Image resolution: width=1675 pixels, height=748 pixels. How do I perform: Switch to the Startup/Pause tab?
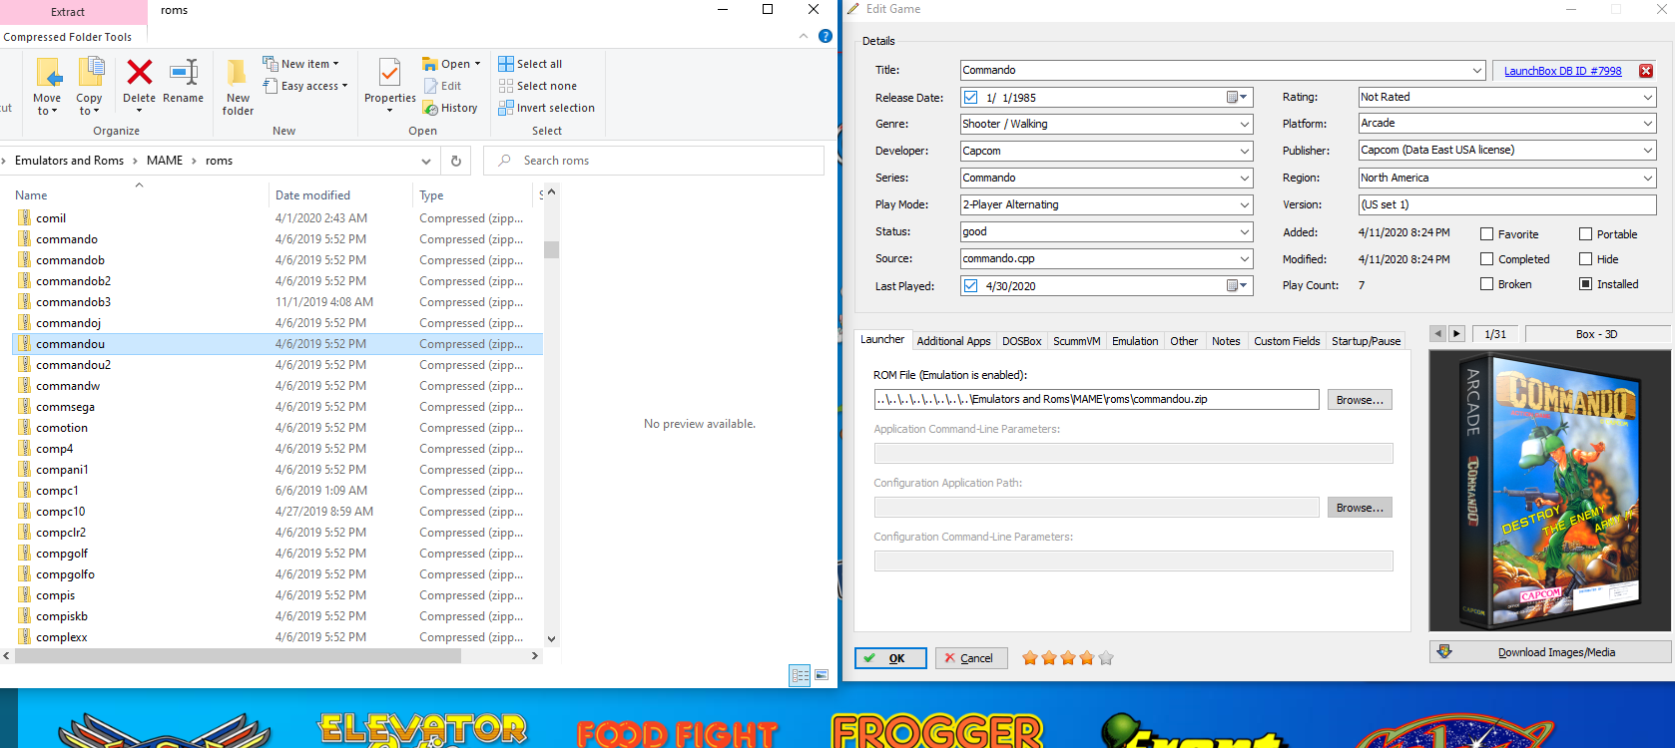click(1366, 341)
